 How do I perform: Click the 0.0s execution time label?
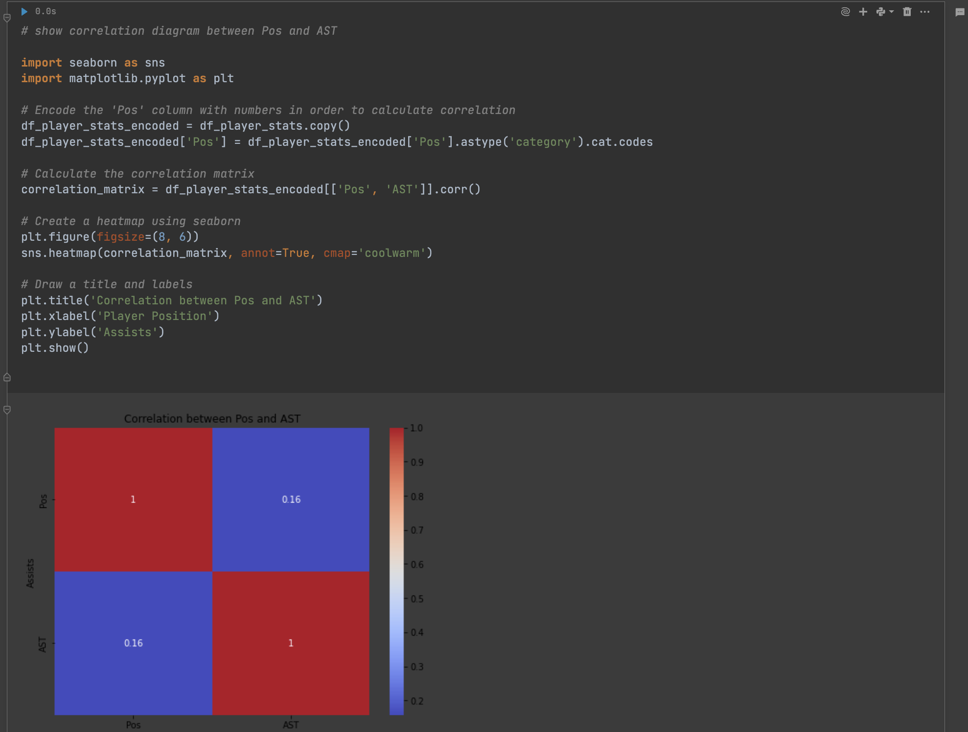[x=46, y=11]
